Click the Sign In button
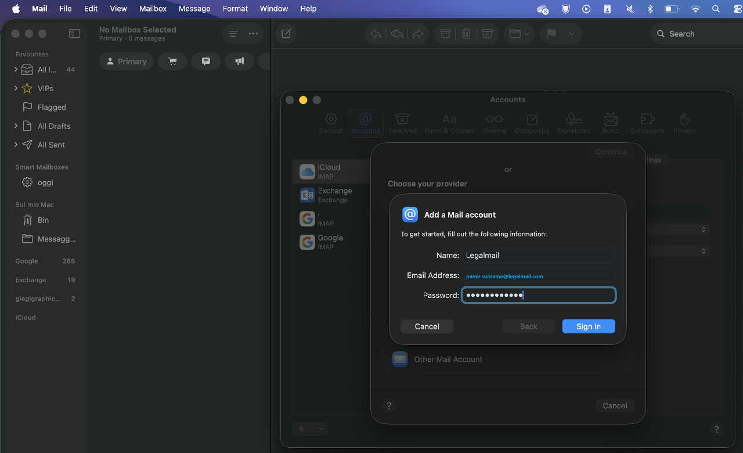 (x=588, y=326)
